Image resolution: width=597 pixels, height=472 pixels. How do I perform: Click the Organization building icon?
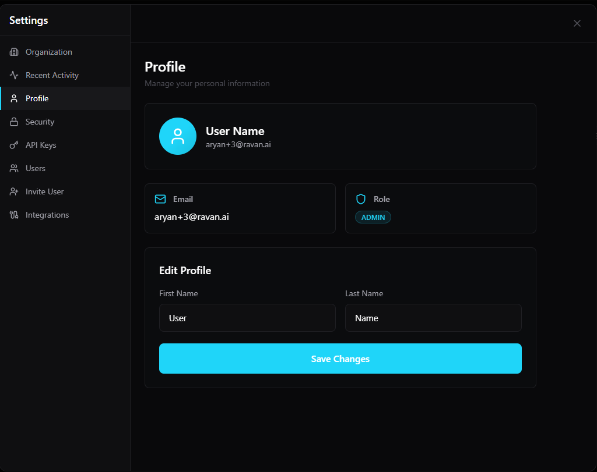point(13,52)
